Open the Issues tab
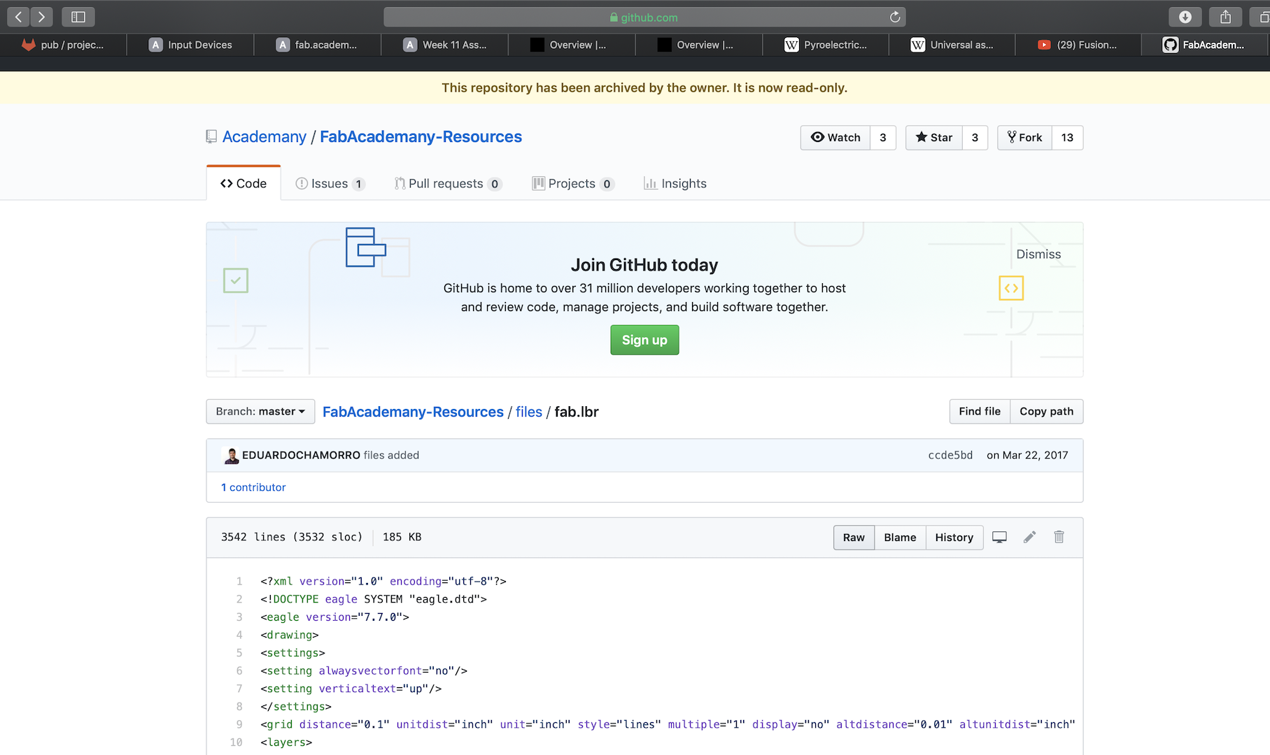This screenshot has width=1270, height=755. [330, 184]
